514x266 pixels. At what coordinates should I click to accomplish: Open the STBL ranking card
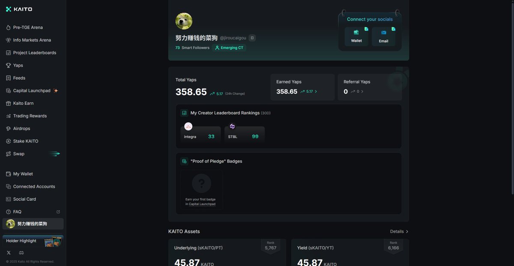245,135
